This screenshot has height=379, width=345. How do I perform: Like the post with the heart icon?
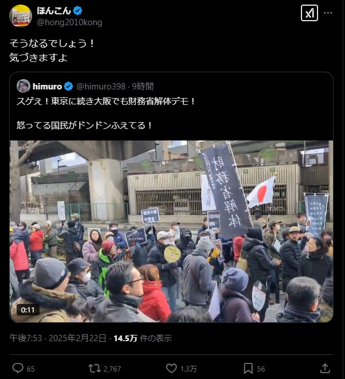pos(171,368)
